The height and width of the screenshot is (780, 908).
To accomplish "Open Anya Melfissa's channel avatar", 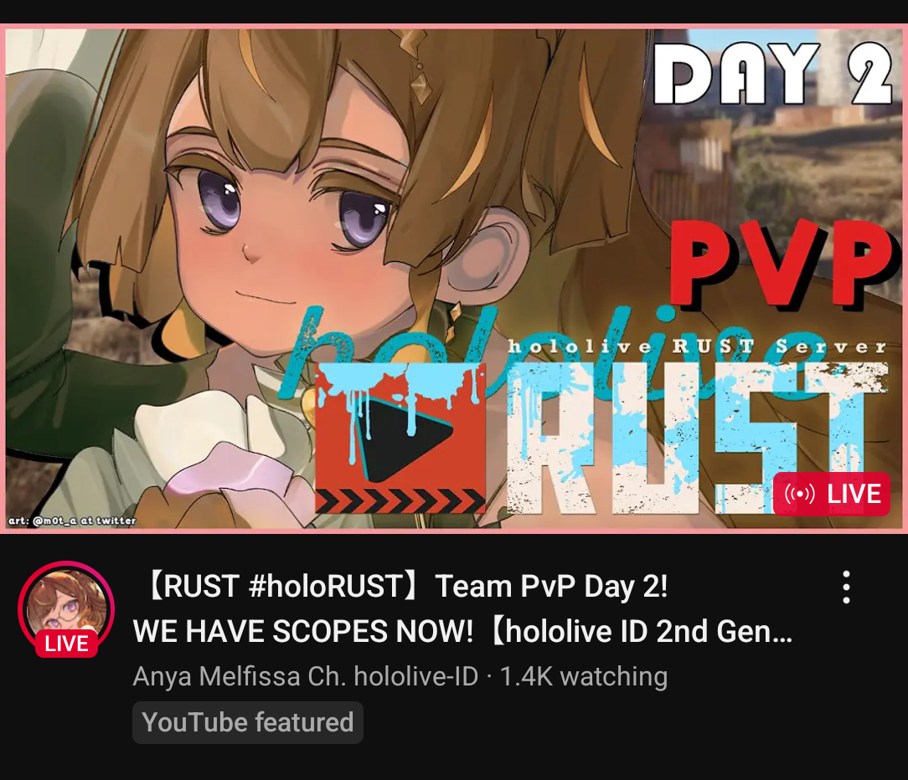I will 67,608.
